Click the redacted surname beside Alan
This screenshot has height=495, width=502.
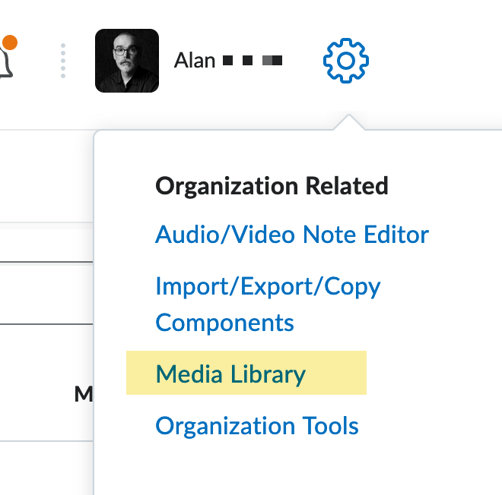pyautogui.click(x=252, y=61)
